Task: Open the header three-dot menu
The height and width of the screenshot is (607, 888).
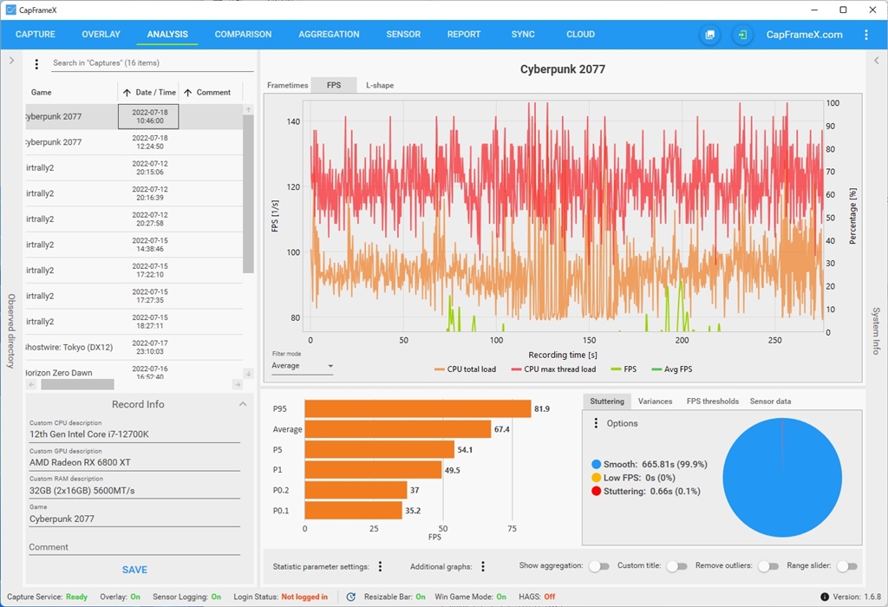Action: coord(866,35)
